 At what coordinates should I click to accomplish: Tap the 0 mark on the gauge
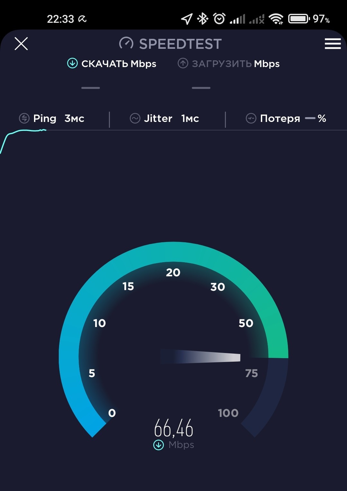click(112, 413)
